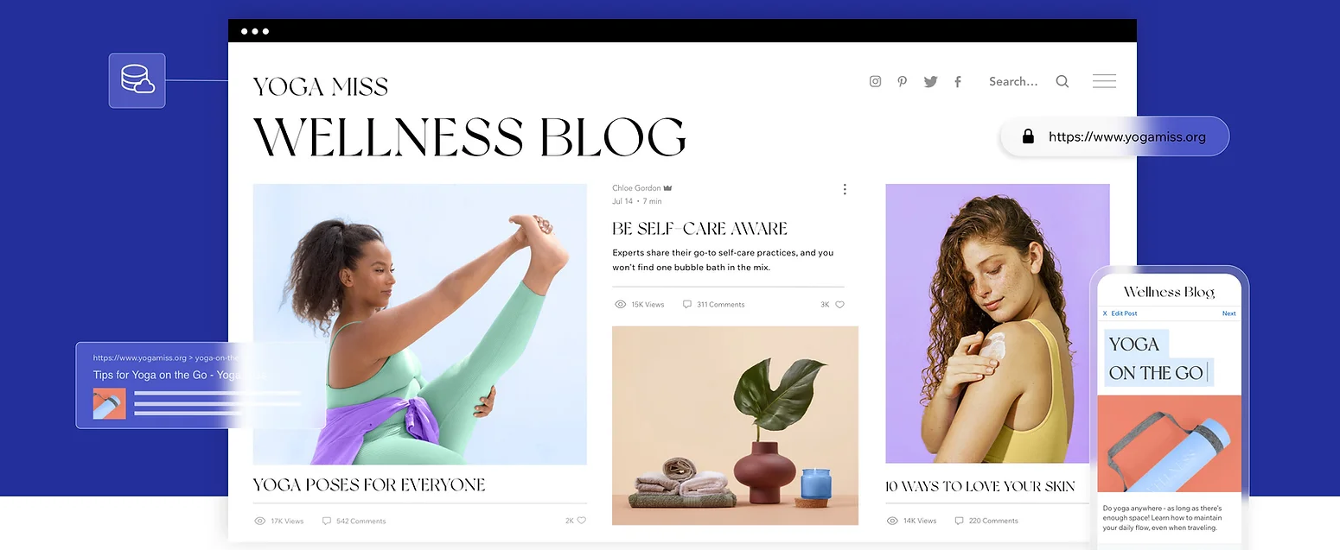Click the Be Self-Care Aware headline

[699, 229]
